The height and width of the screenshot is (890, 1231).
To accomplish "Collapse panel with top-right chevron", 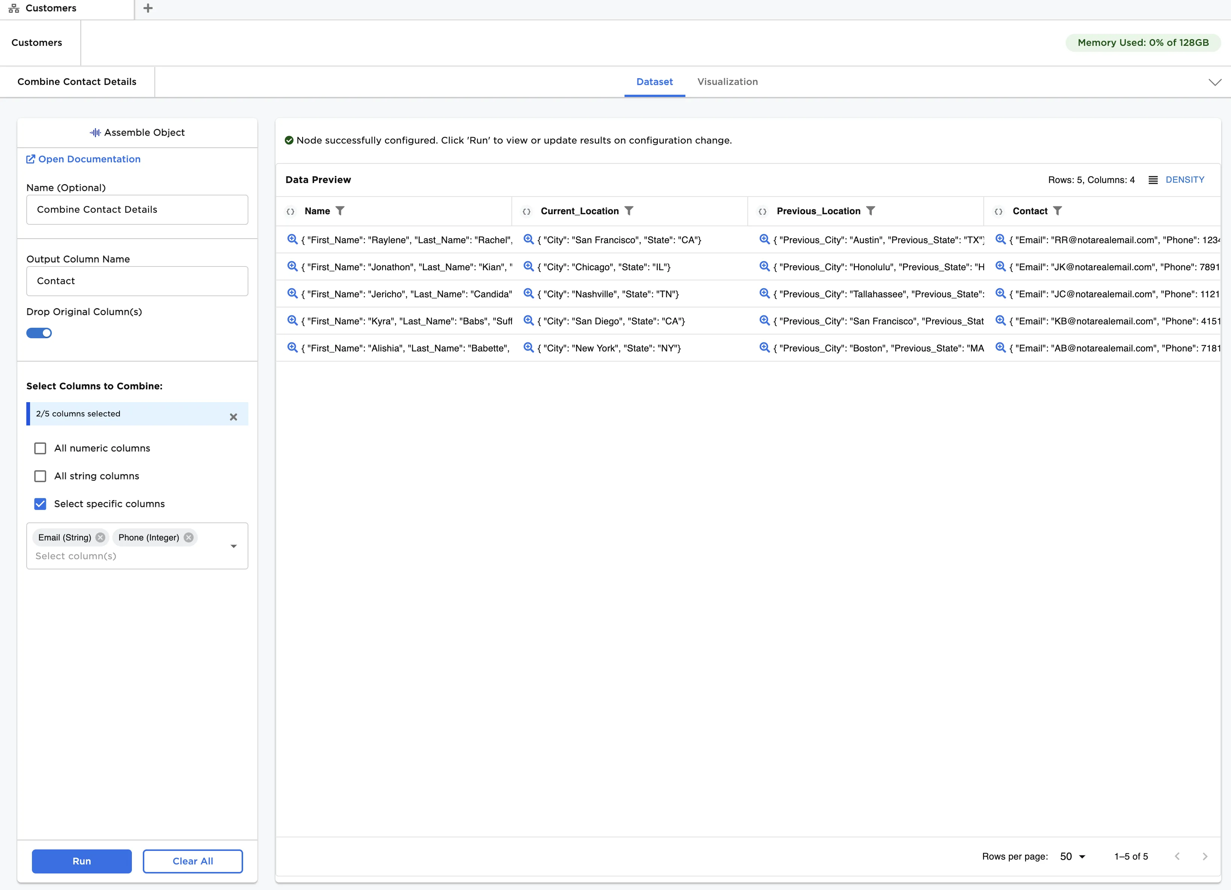I will coord(1215,82).
